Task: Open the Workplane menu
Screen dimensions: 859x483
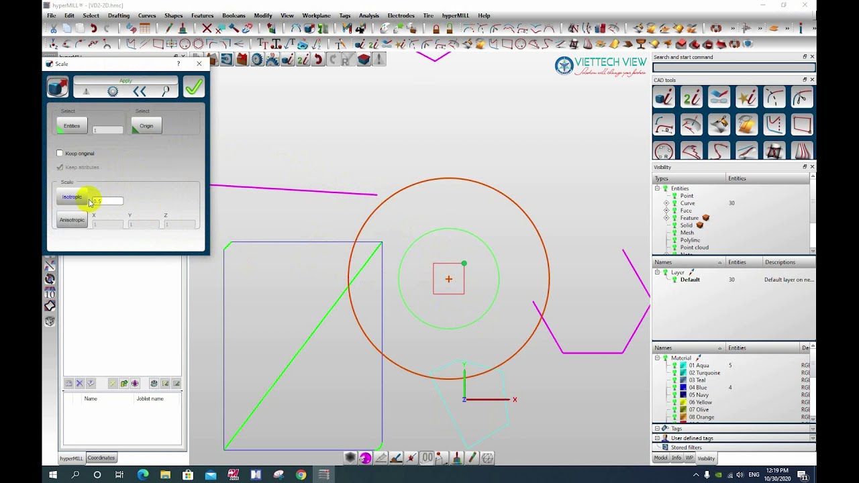Action: (316, 15)
